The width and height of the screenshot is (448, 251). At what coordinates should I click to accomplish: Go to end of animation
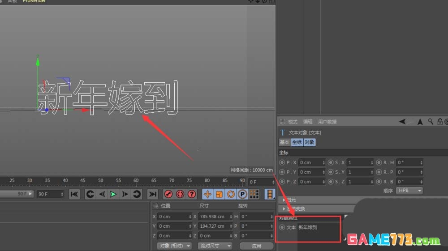pyautogui.click(x=153, y=194)
